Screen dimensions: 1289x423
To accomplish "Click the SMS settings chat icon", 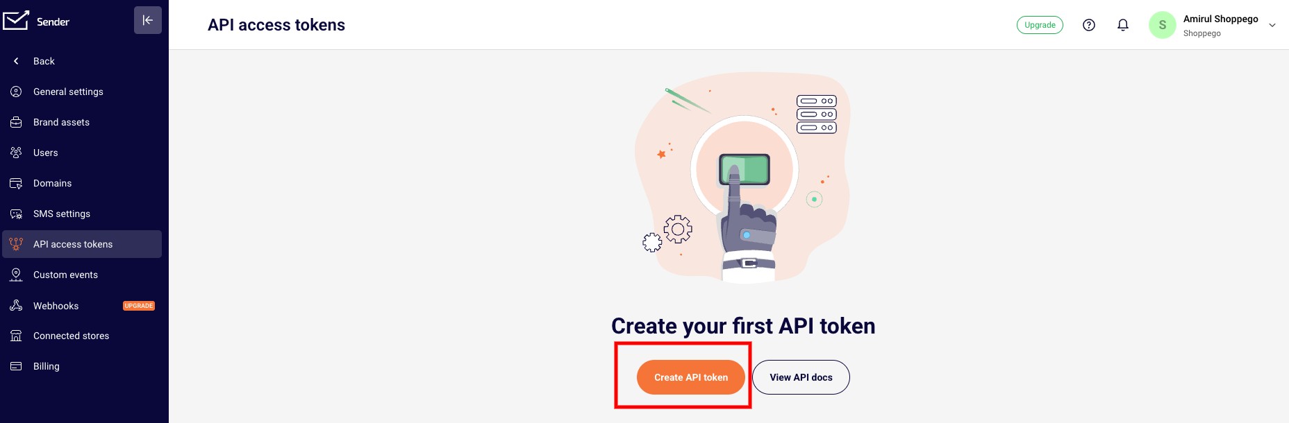I will 16,214.
